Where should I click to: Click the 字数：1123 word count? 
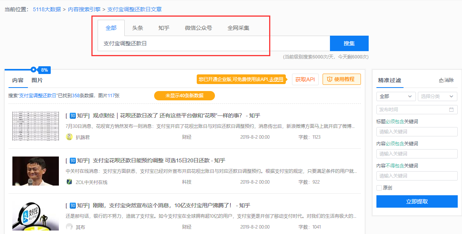pos(309,137)
